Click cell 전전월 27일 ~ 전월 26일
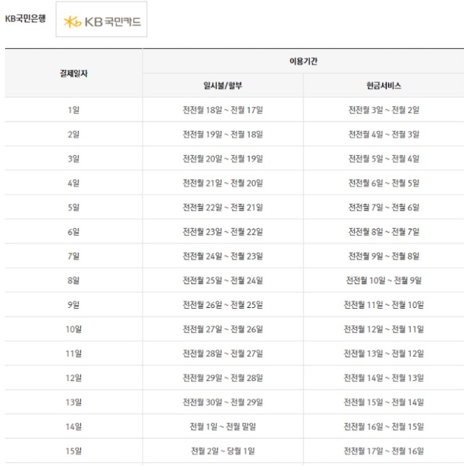This screenshot has height=466, width=464. (223, 329)
